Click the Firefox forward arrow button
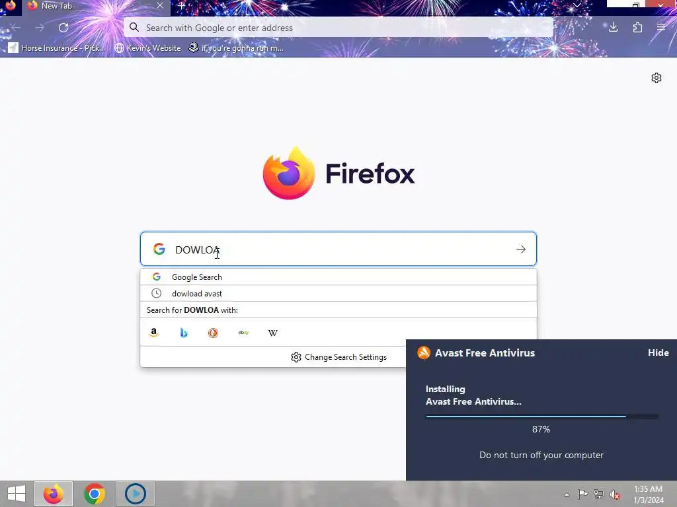Image resolution: width=677 pixels, height=507 pixels. click(40, 28)
